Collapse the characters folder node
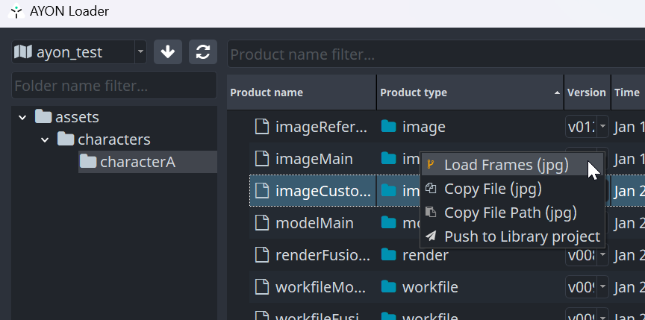The image size is (645, 320). click(45, 139)
